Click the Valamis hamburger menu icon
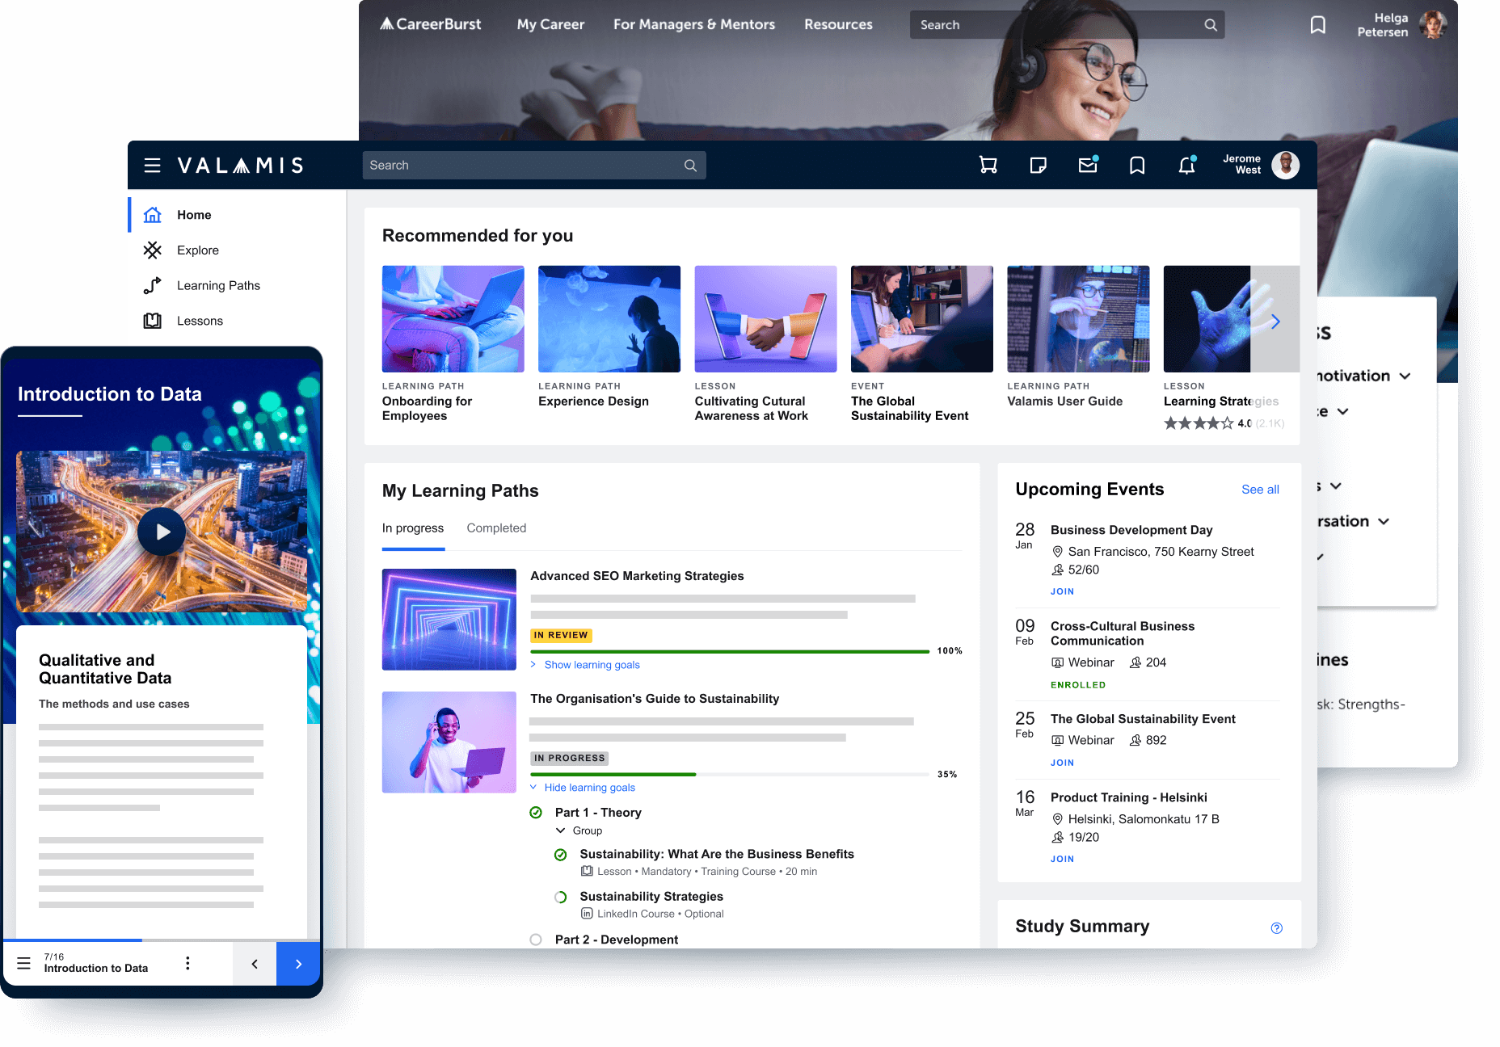 pyautogui.click(x=152, y=166)
